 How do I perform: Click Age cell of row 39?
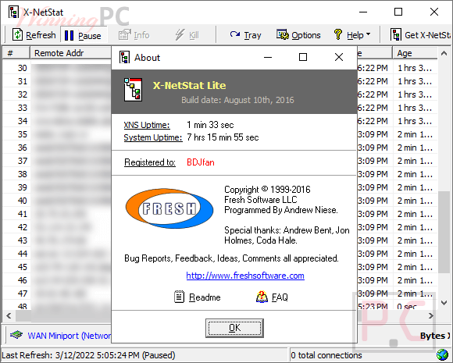point(415,187)
